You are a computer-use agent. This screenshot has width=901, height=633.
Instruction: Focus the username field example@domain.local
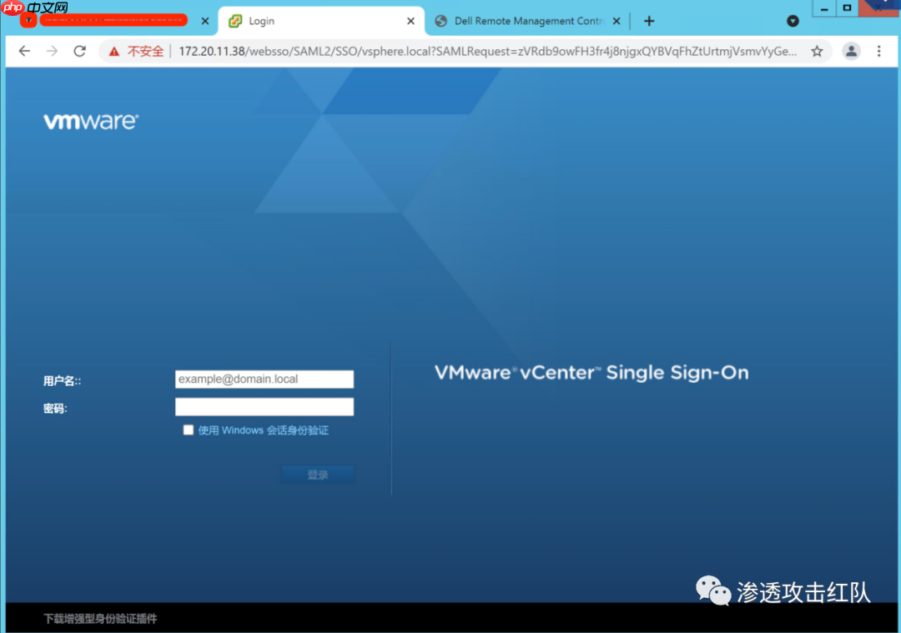(x=264, y=379)
